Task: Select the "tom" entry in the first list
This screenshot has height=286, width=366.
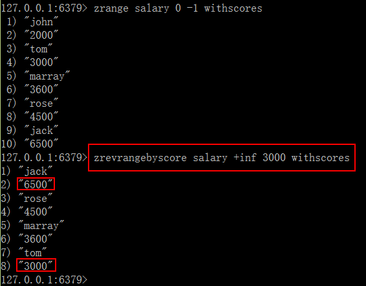Action: [x=39, y=49]
